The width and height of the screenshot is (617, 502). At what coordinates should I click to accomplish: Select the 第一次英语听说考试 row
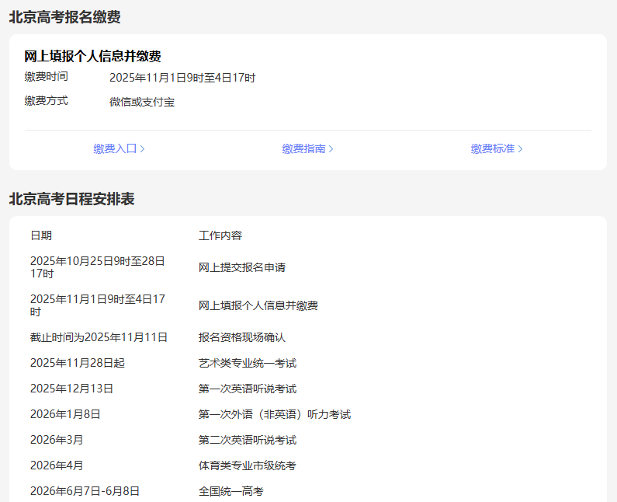[x=248, y=389]
